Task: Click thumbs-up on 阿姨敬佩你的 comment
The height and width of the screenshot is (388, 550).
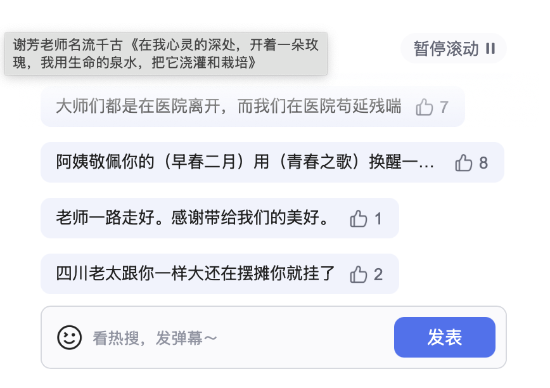Action: point(463,163)
